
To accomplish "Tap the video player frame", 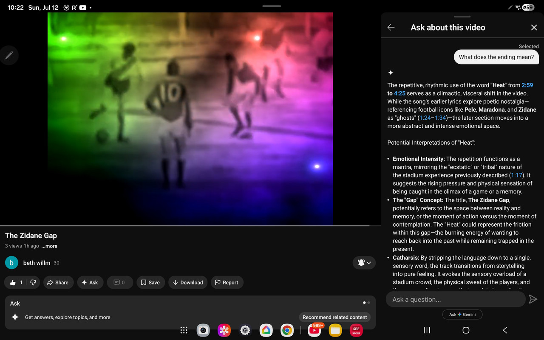I will point(190,118).
